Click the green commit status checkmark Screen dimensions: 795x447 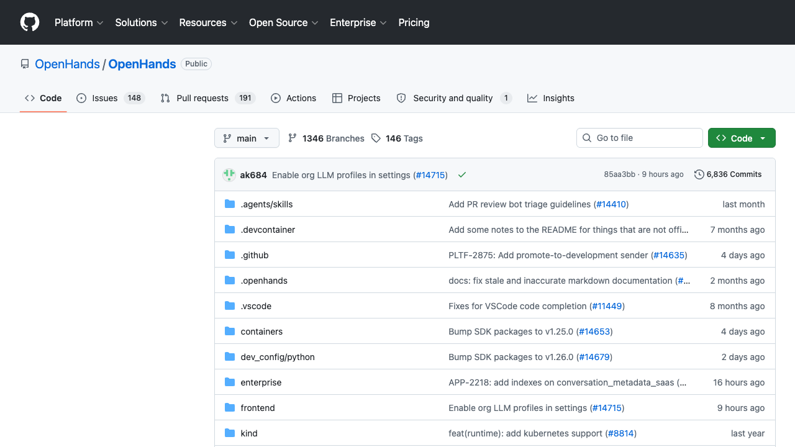pos(462,175)
